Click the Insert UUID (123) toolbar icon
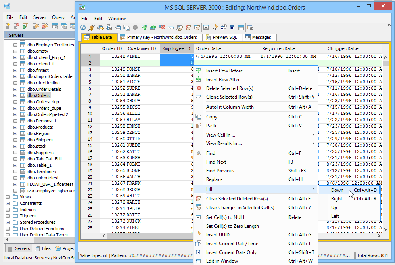The image size is (395, 265). (x=215, y=27)
